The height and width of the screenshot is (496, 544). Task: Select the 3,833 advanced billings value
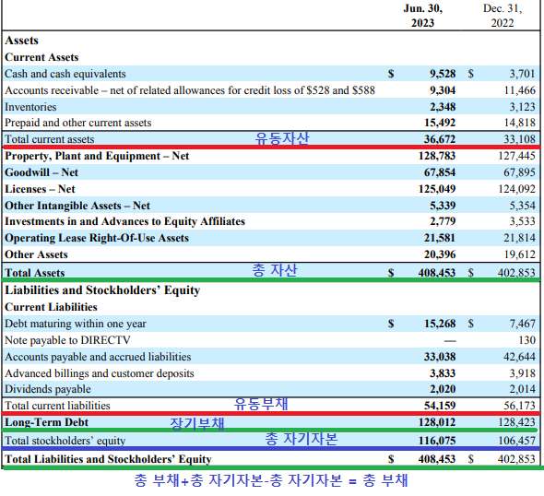[x=443, y=374]
